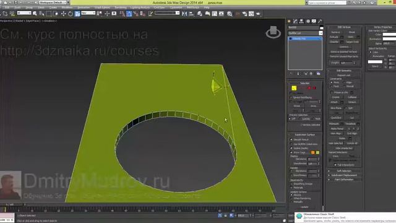Select the Vertex sub-object level icon
This screenshot has width=396, height=223.
[x=294, y=88]
